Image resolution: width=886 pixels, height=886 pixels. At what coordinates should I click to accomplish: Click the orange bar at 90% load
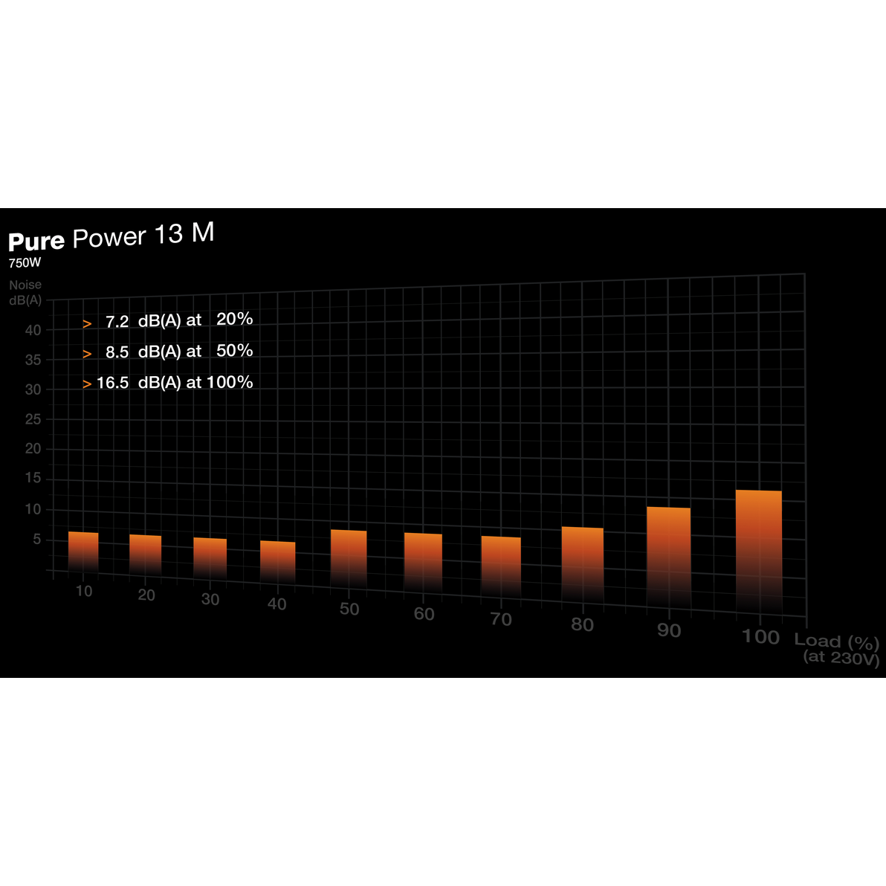(669, 559)
